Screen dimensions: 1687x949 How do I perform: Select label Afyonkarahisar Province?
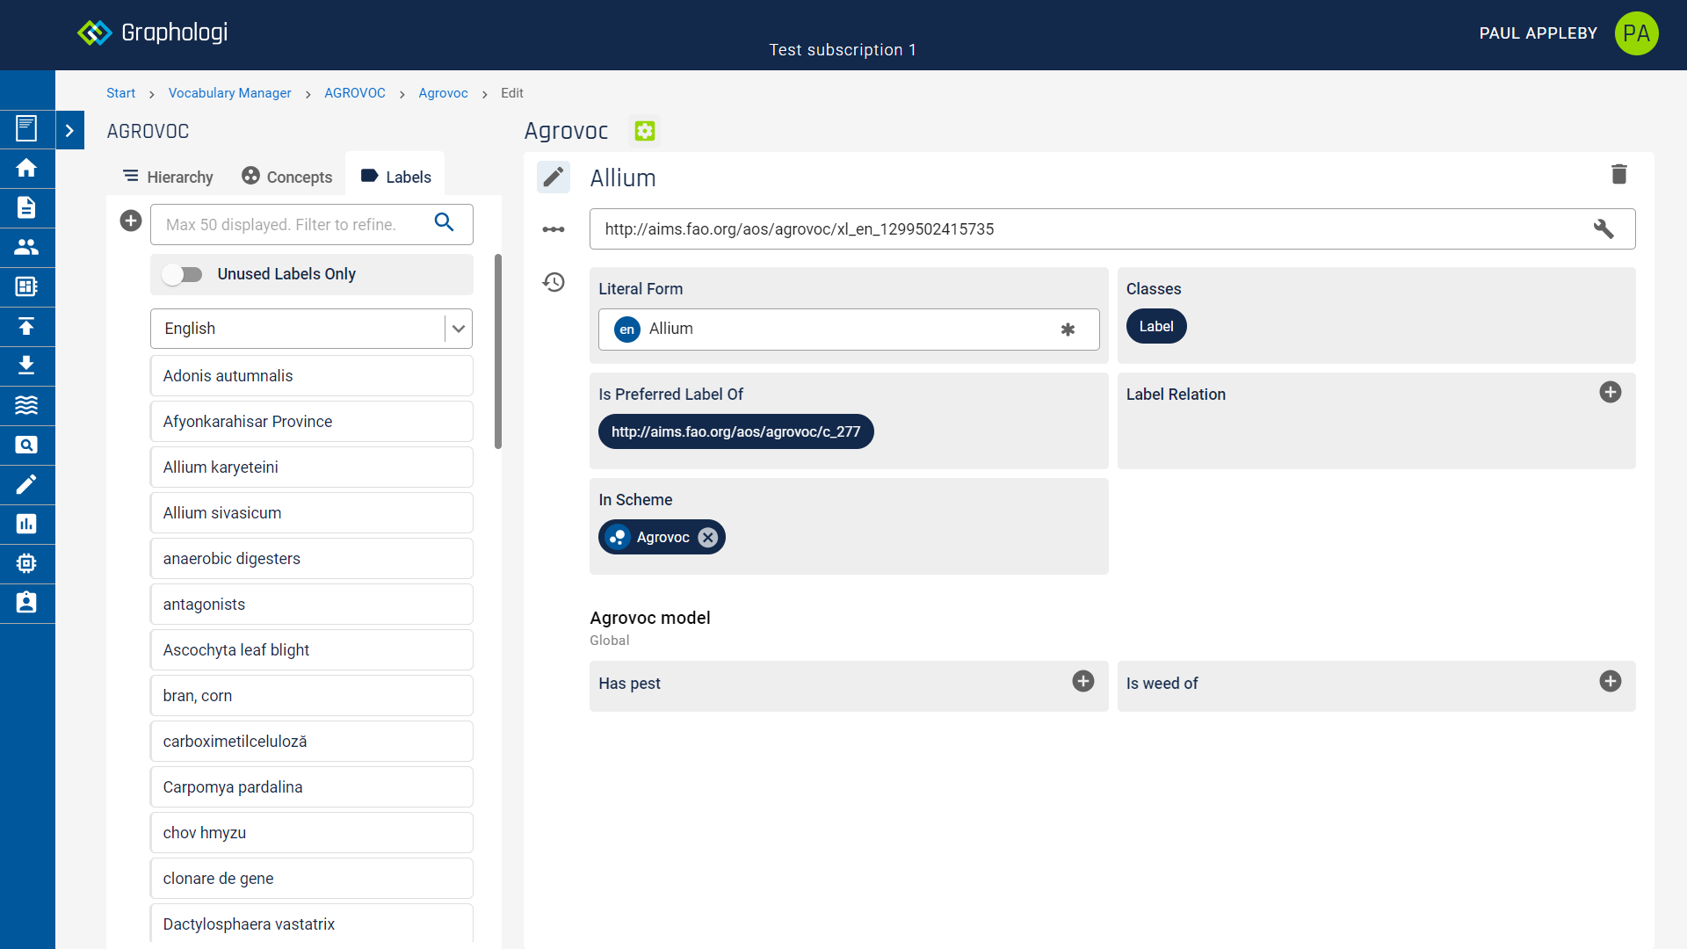(x=311, y=422)
